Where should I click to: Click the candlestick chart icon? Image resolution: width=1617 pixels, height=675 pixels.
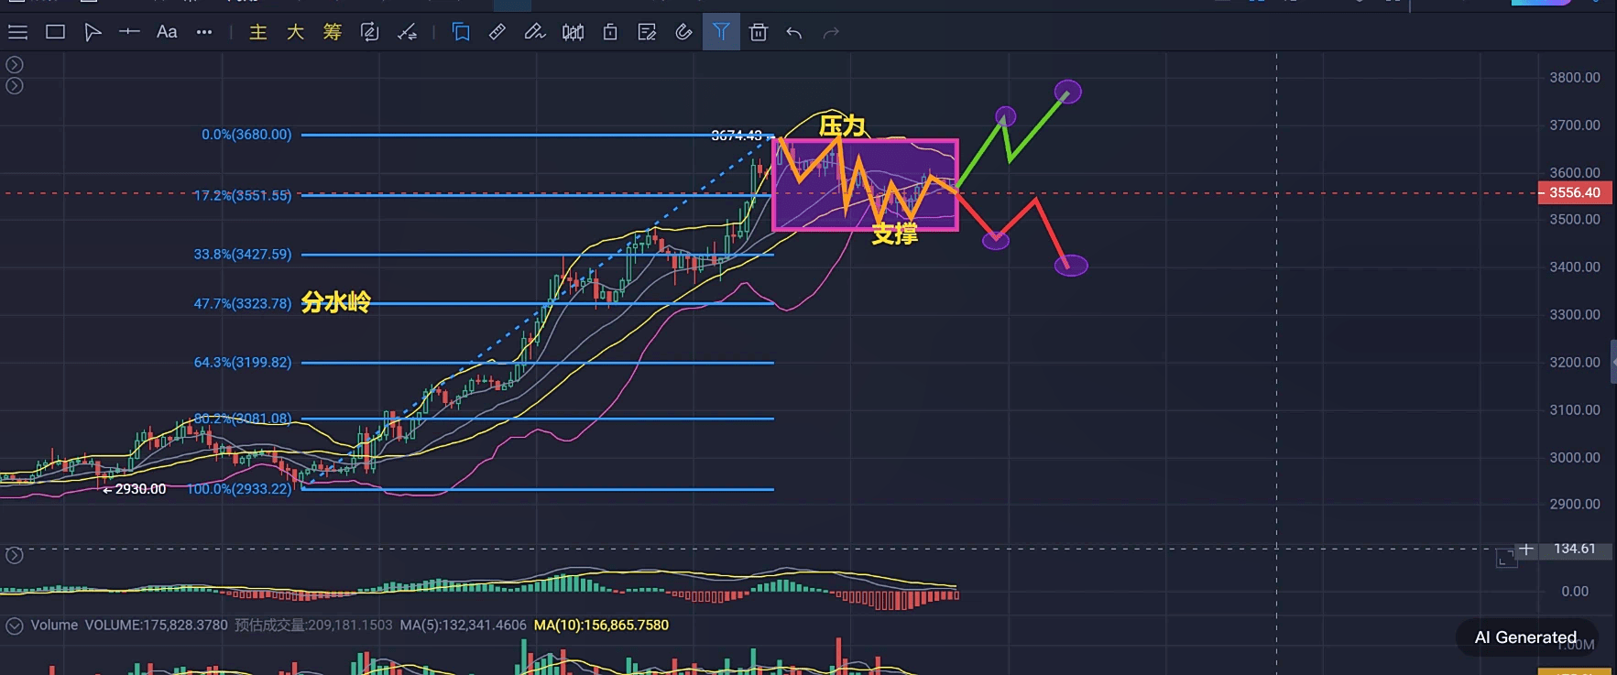[x=573, y=32]
